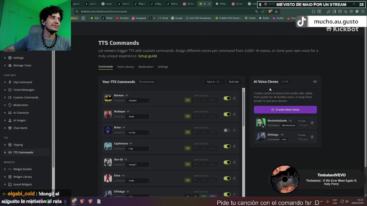Screen dimensions: 367x206
Task: Switch to the Moderation tab
Action: [x=146, y=67]
